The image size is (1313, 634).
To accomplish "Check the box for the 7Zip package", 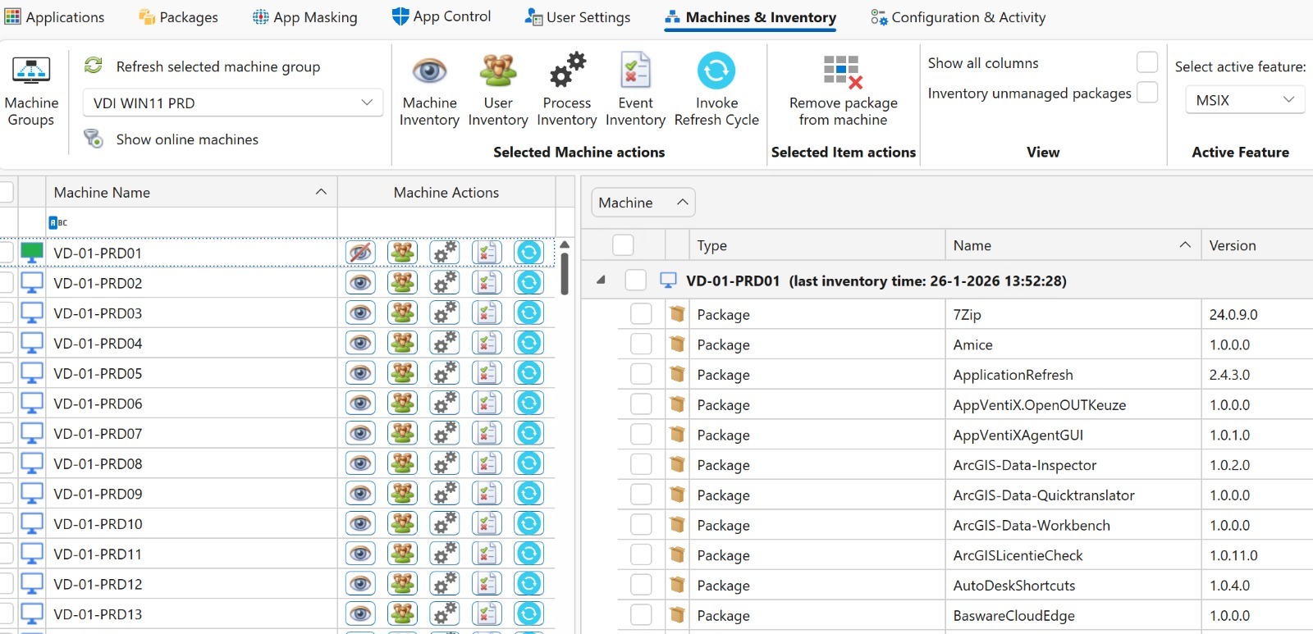I will tap(641, 314).
